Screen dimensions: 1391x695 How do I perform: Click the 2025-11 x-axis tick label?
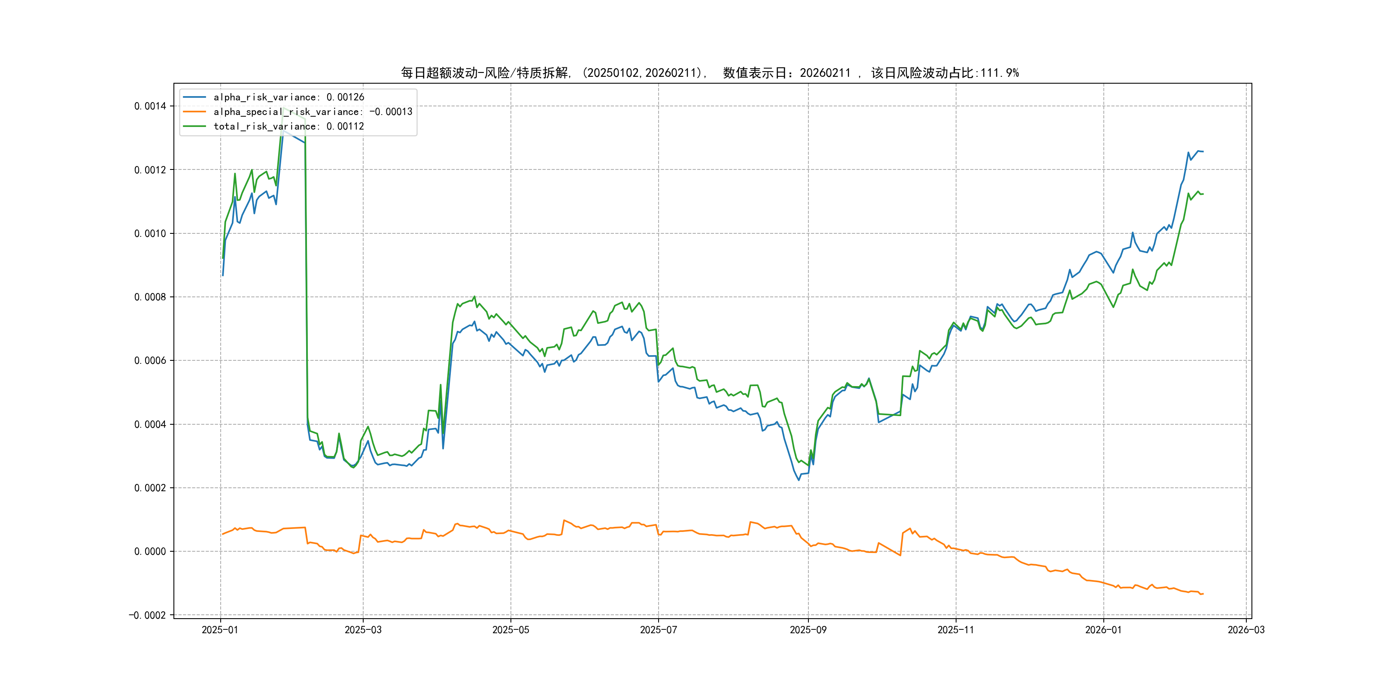coord(956,630)
